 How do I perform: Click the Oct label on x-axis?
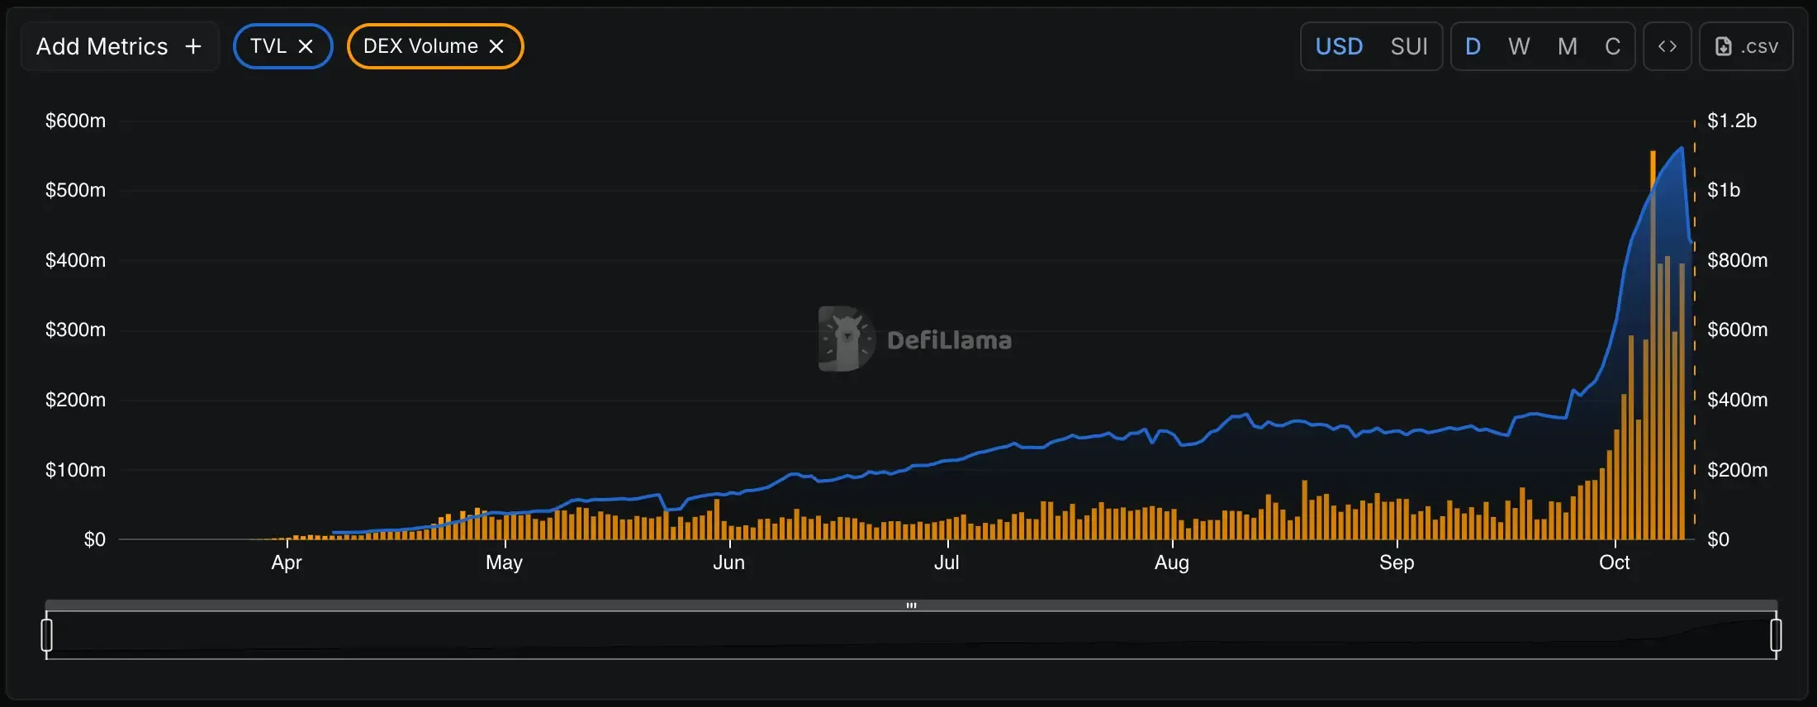tap(1615, 562)
